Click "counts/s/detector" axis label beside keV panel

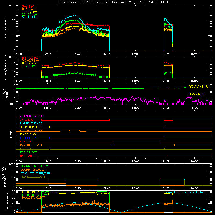pyautogui.click(x=5, y=28)
